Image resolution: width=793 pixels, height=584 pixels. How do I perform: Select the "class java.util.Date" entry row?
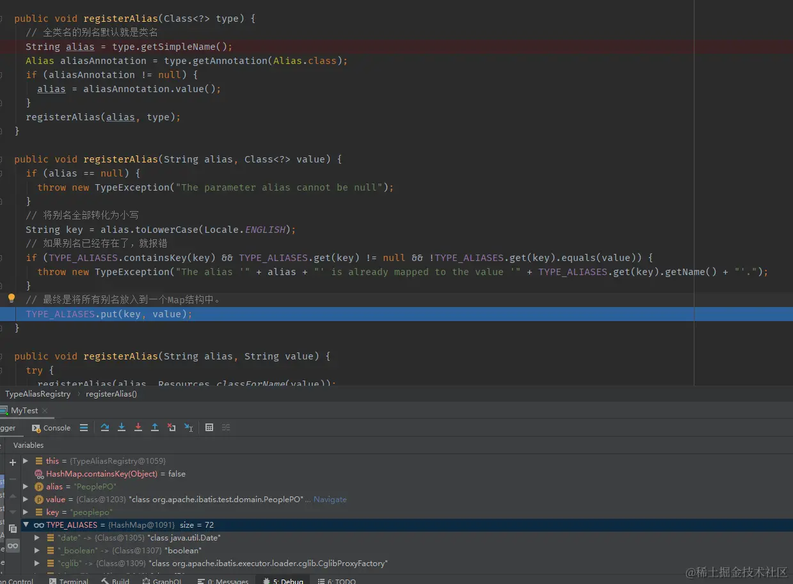coord(407,537)
